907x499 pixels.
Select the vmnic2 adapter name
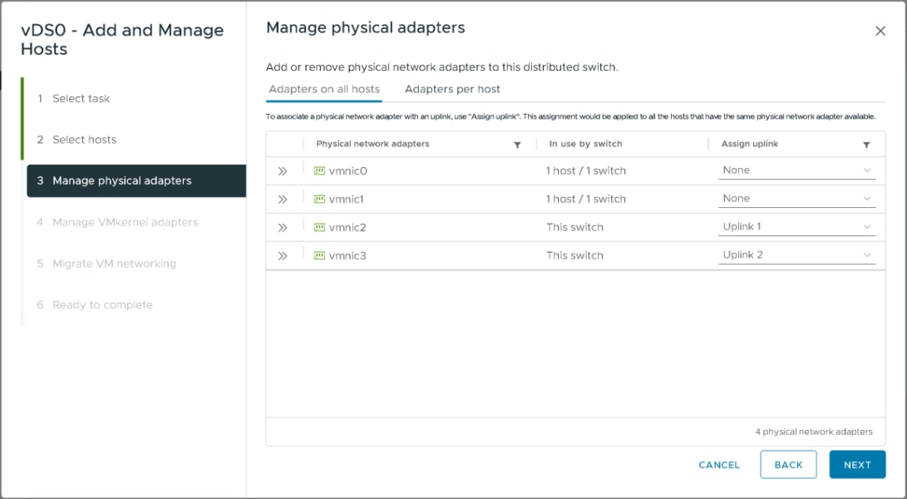[x=347, y=228]
